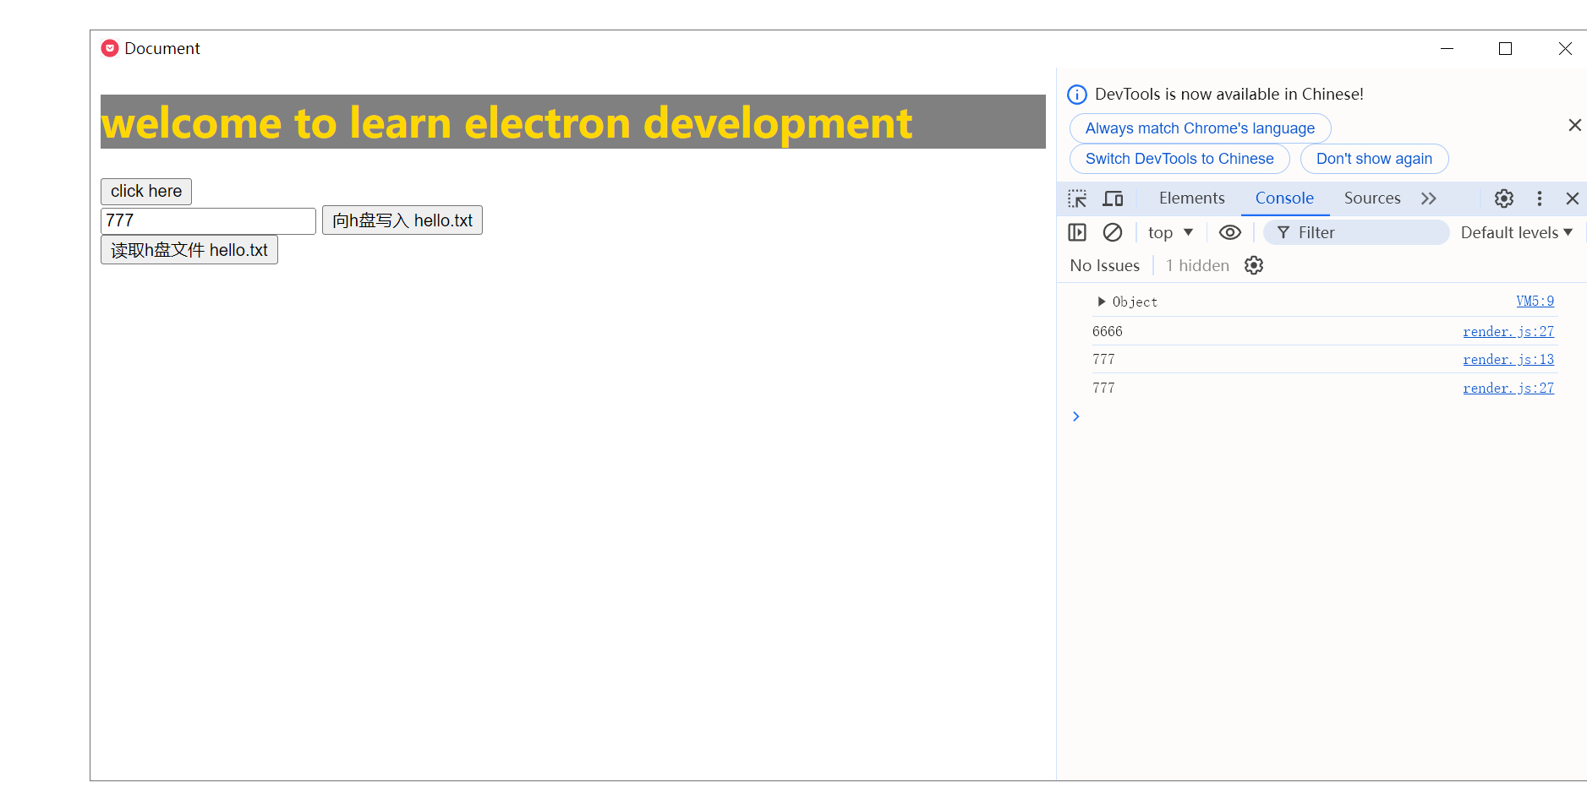Click the 1 hidden label

1197,265
